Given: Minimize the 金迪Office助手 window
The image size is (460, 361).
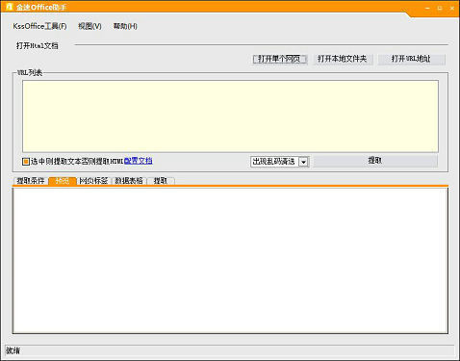Looking at the screenshot, I should (x=427, y=8).
